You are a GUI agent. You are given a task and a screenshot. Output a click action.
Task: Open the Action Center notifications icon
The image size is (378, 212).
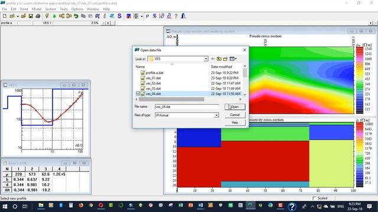pos(369,206)
